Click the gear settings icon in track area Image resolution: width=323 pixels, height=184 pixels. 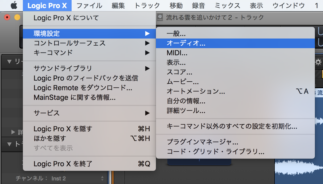pos(318,62)
